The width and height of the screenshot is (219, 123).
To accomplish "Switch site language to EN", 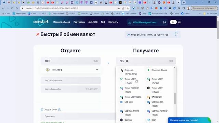I will [179, 22].
